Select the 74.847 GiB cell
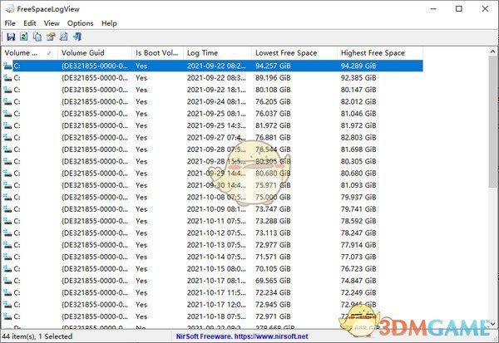 358,281
